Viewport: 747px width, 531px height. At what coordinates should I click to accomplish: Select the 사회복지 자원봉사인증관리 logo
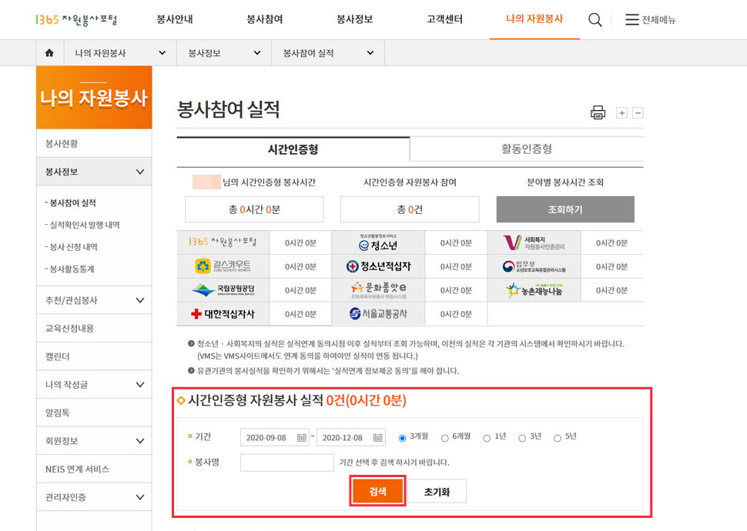point(534,243)
